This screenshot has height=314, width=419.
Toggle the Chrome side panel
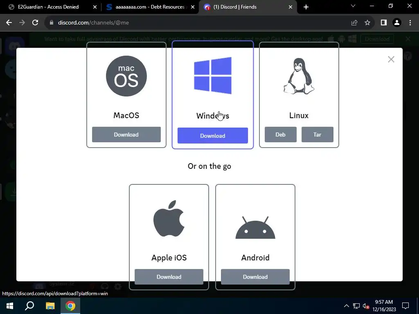[x=384, y=23]
